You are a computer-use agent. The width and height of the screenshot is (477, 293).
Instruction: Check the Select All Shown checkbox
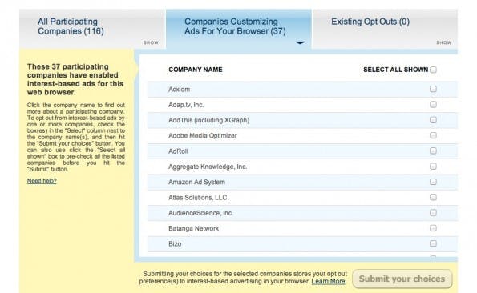(x=433, y=70)
